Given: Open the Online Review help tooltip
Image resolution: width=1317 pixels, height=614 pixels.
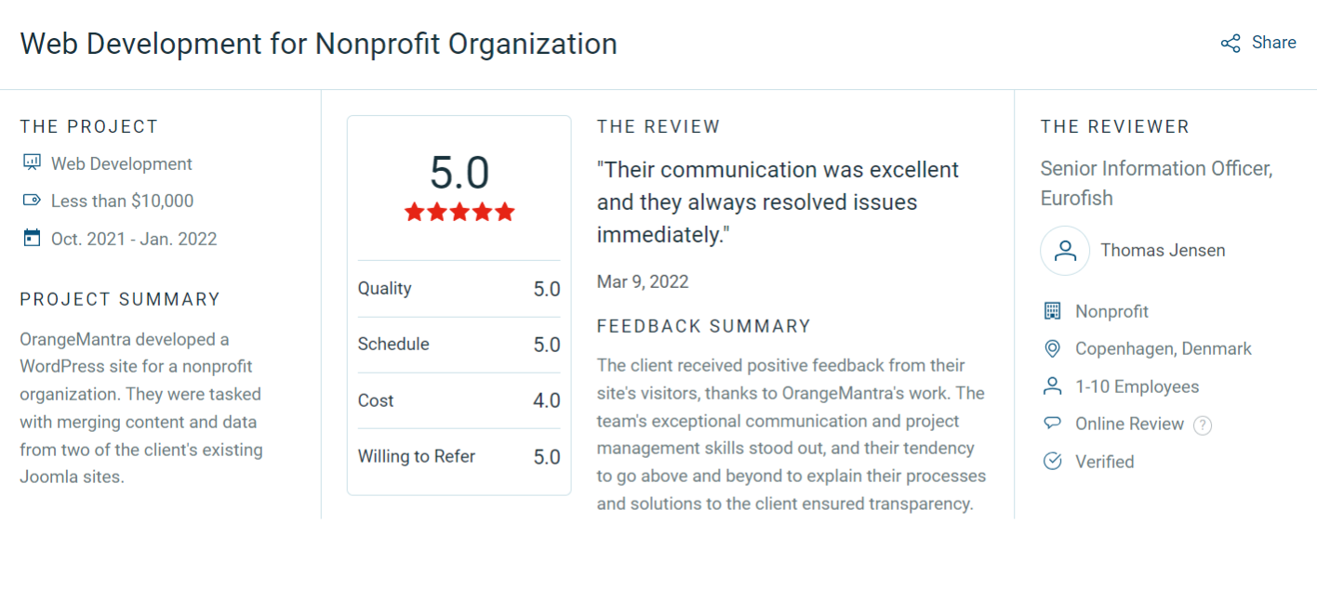Looking at the screenshot, I should pyautogui.click(x=1203, y=425).
